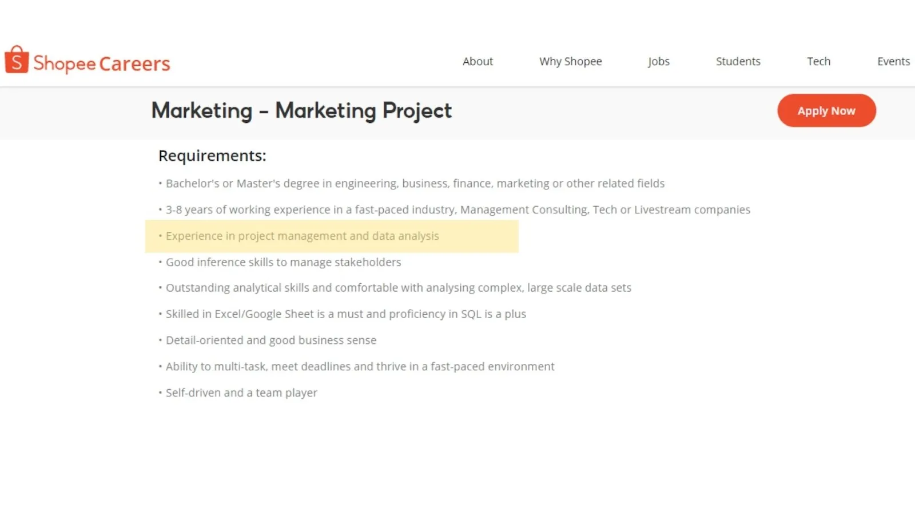
Task: Click the Requirements heading
Action: point(212,155)
